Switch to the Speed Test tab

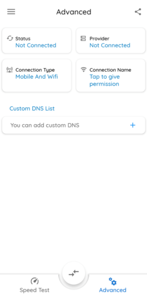pyautogui.click(x=35, y=285)
